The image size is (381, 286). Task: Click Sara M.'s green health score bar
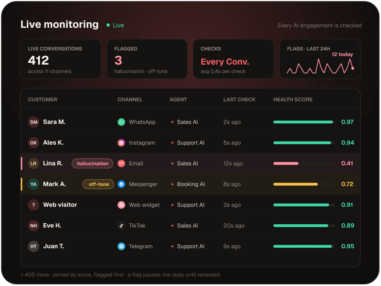(304, 122)
